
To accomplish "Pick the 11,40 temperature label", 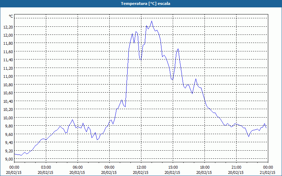I will [8, 60].
